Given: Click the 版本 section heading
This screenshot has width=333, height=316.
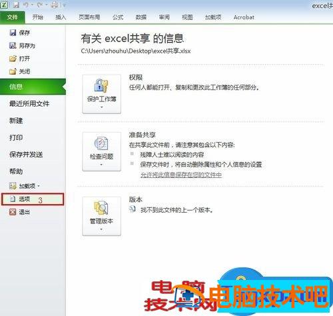Looking at the screenshot, I should [136, 199].
